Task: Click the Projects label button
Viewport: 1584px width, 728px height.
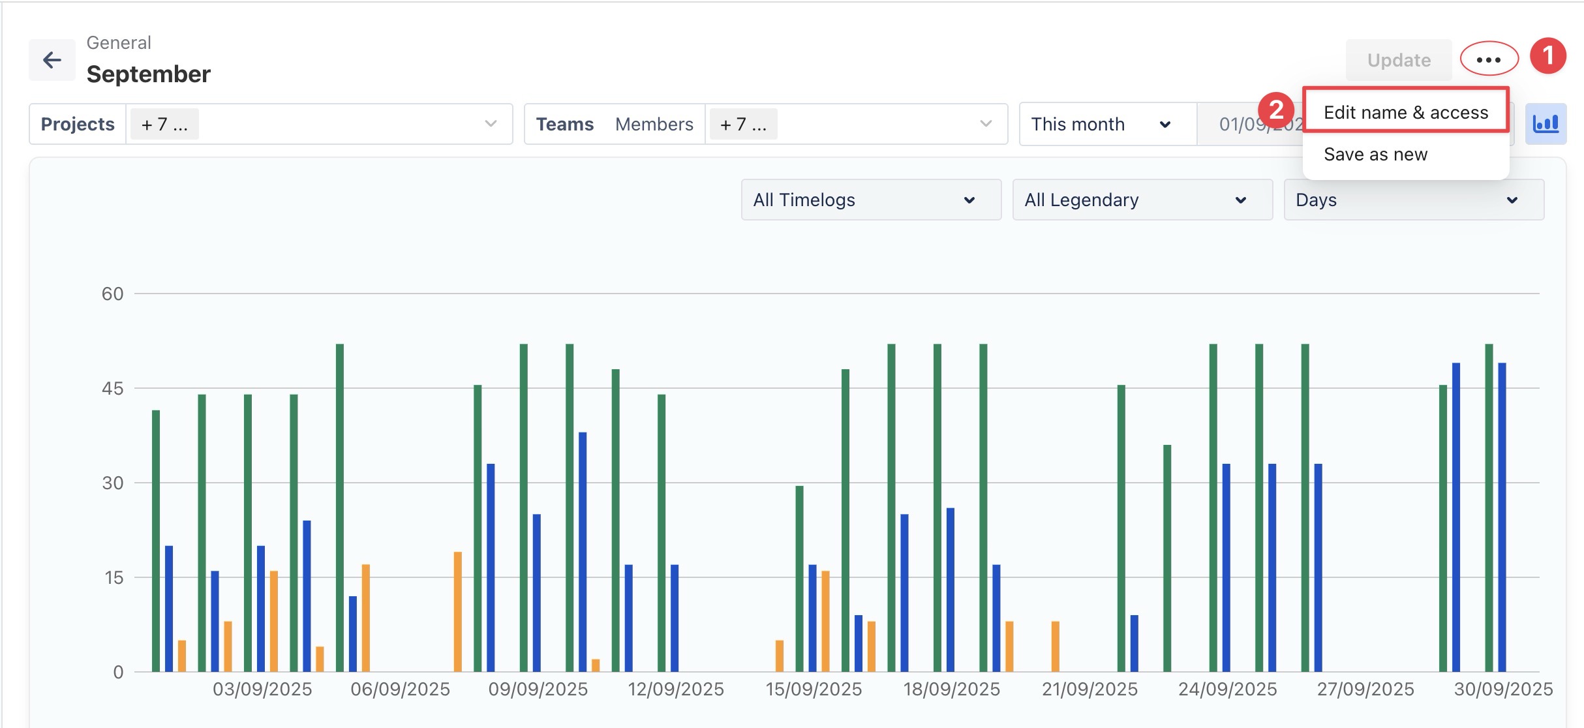Action: tap(78, 124)
